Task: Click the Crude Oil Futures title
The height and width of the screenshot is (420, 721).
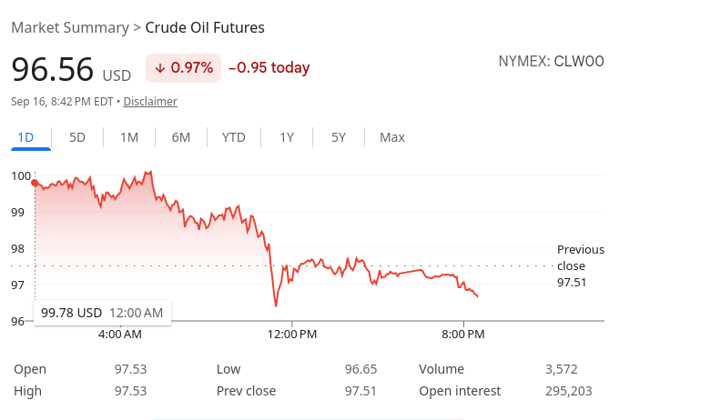Action: [205, 27]
